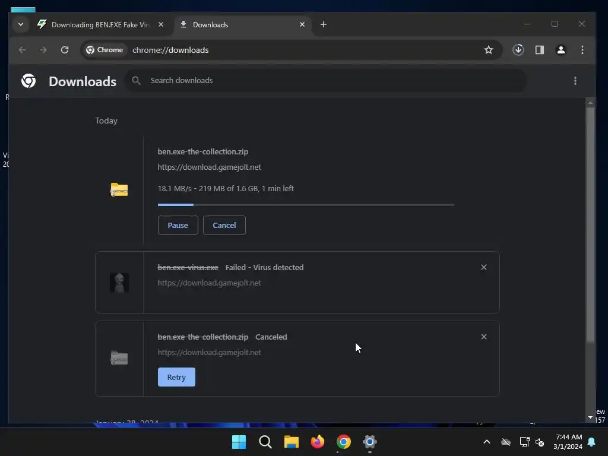Click the scrollbar down arrow
The image size is (608, 456).
590,417
